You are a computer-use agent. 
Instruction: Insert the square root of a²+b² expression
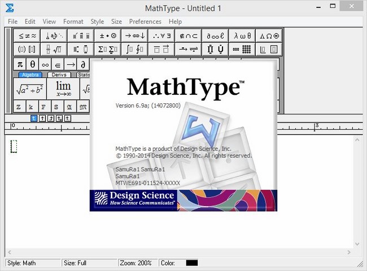(x=30, y=89)
